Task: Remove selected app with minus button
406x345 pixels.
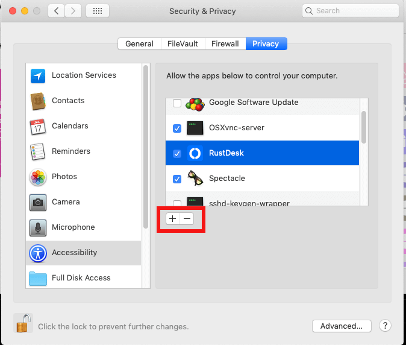Action: coord(187,219)
